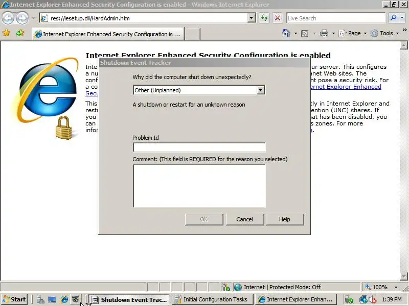
Task: Show more command bar items chevron
Action: (404, 30)
